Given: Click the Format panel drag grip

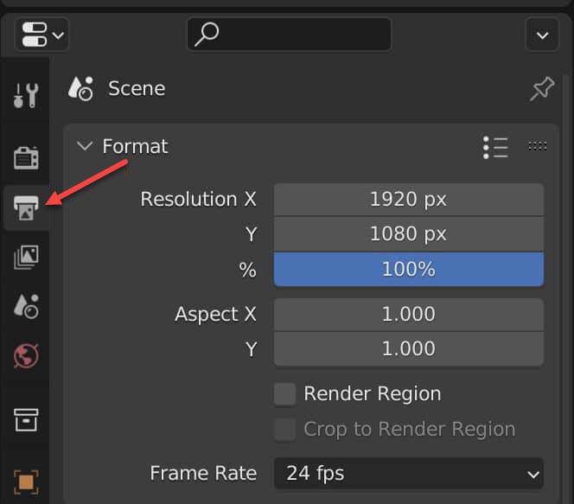Looking at the screenshot, I should point(537,146).
